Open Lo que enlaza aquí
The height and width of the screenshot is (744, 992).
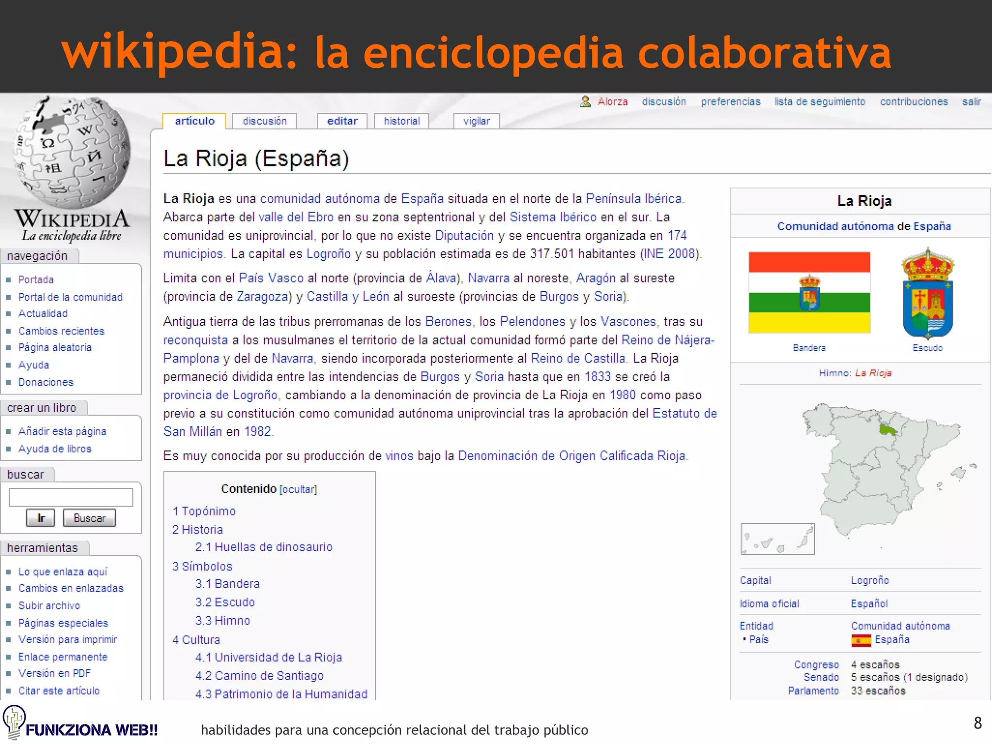pos(62,572)
